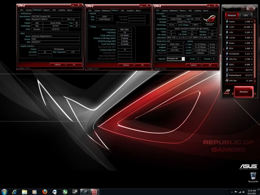Launch Firefox from the taskbar
260x195 pixels.
pos(45,192)
